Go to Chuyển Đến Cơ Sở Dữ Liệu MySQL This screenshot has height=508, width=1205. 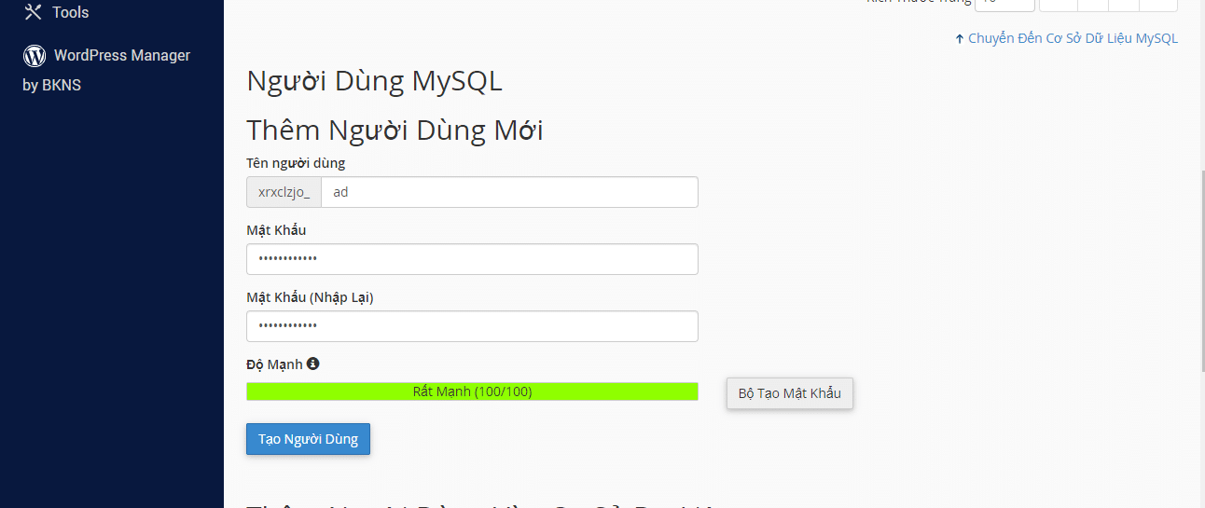1073,39
